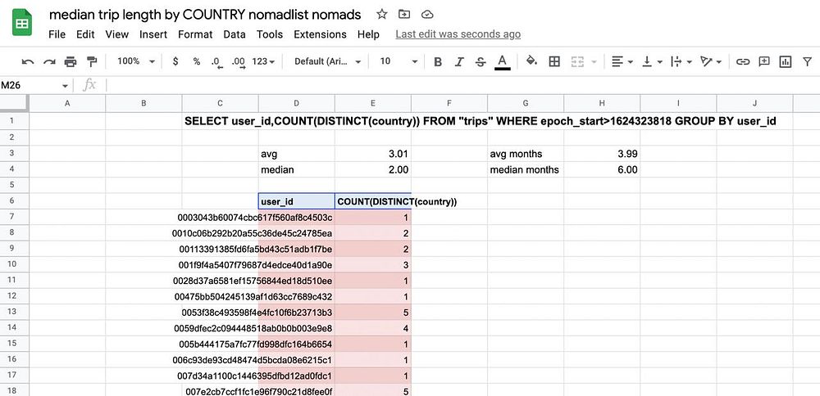Open the zoom 100% dropdown
820x396 pixels.
[x=136, y=61]
